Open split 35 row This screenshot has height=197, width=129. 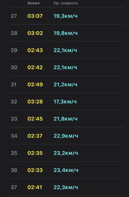(67, 153)
